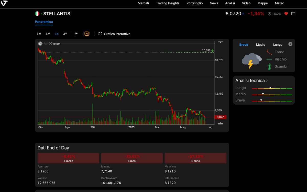Viewport: 307px width, 192px height.
Task: Click the red 8,072 current price tag
Action: [x=220, y=117]
